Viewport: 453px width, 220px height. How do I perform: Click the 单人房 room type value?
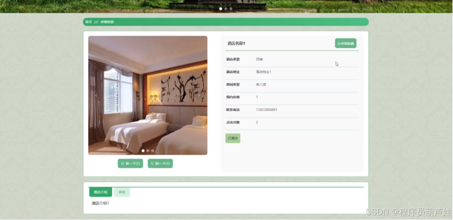coord(261,84)
